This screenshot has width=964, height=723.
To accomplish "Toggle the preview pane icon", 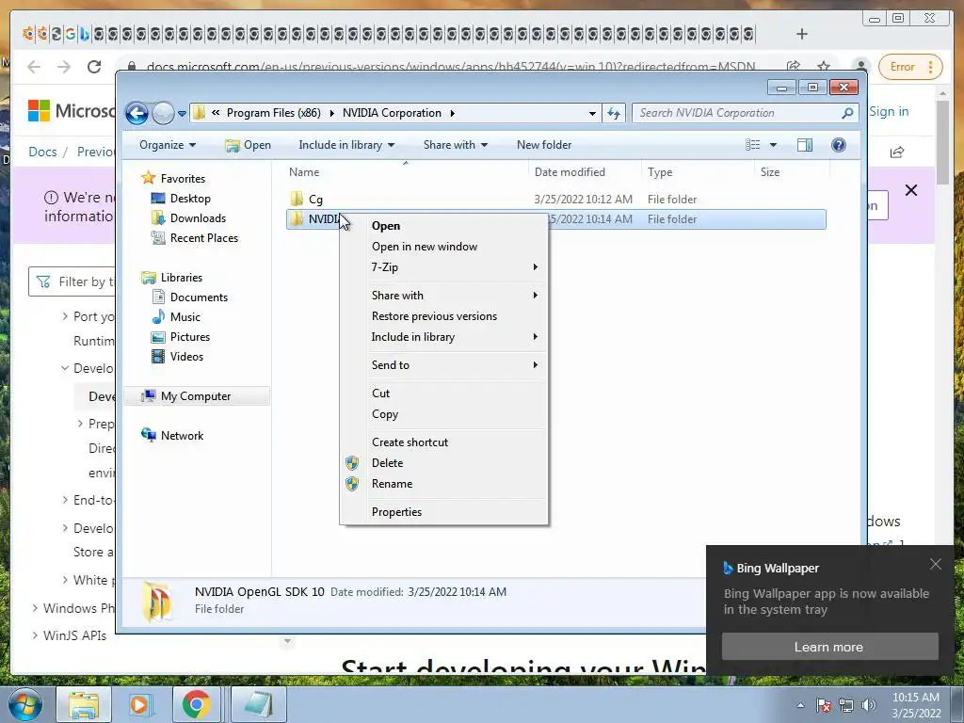I will click(805, 145).
